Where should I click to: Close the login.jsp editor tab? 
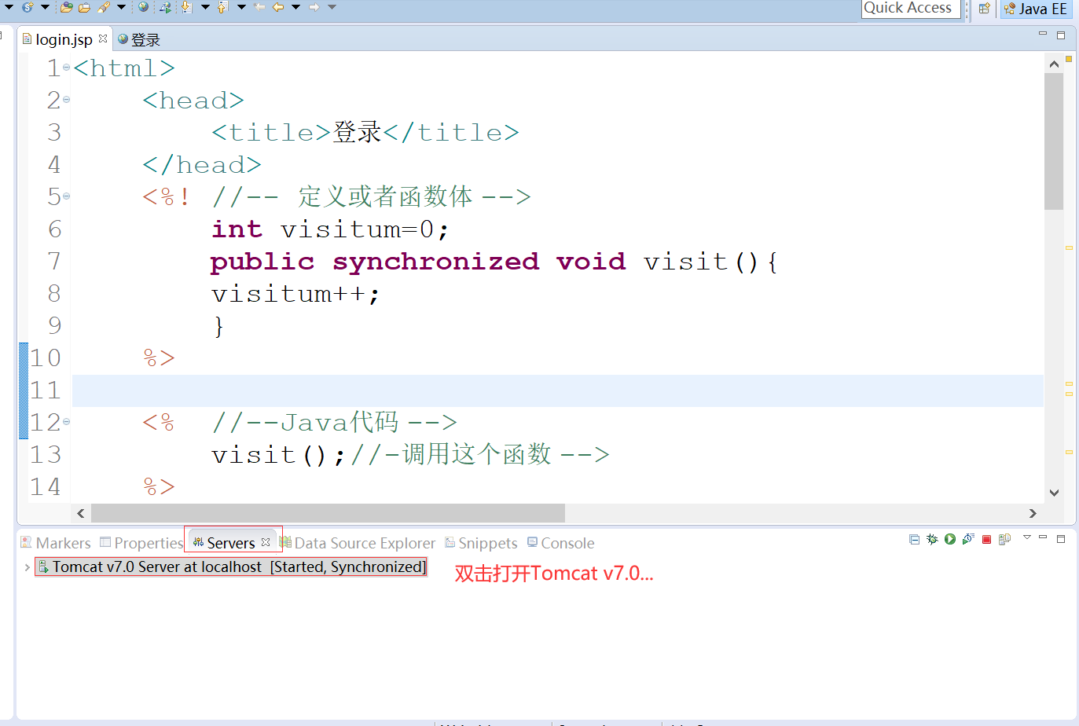(103, 38)
